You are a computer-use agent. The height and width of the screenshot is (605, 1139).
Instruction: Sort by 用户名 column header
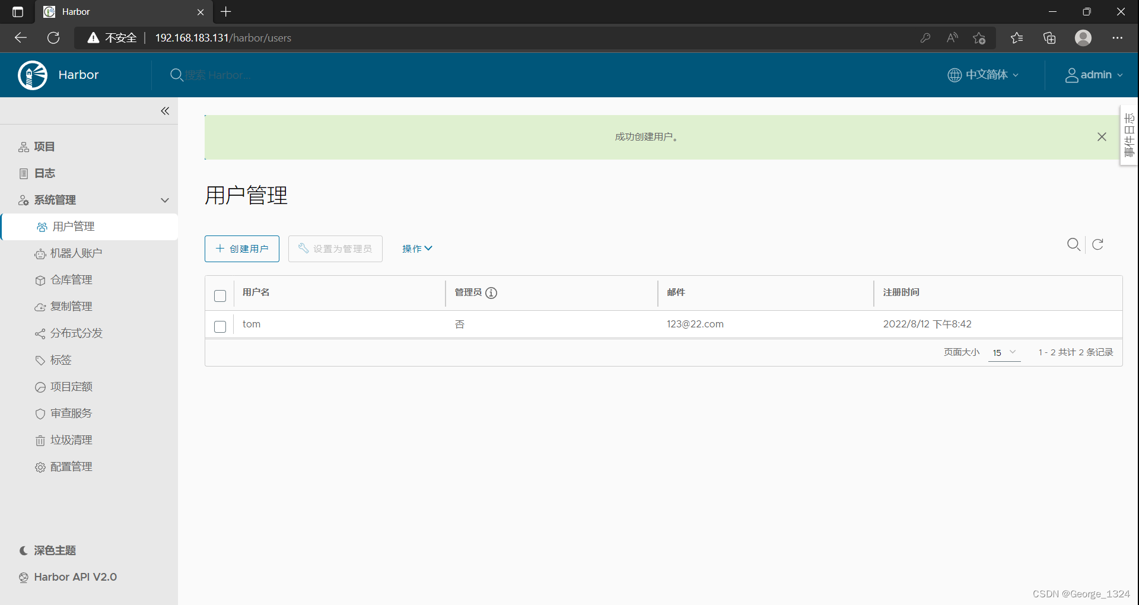point(256,292)
